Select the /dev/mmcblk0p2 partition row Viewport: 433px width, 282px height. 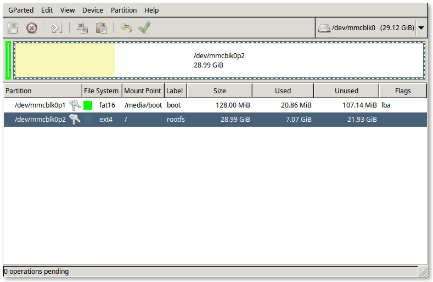coord(215,120)
